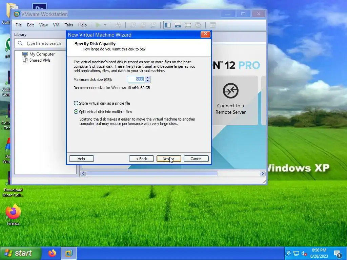The image size is (347, 260).
Task: Click the wizard Help button
Action: click(81, 159)
